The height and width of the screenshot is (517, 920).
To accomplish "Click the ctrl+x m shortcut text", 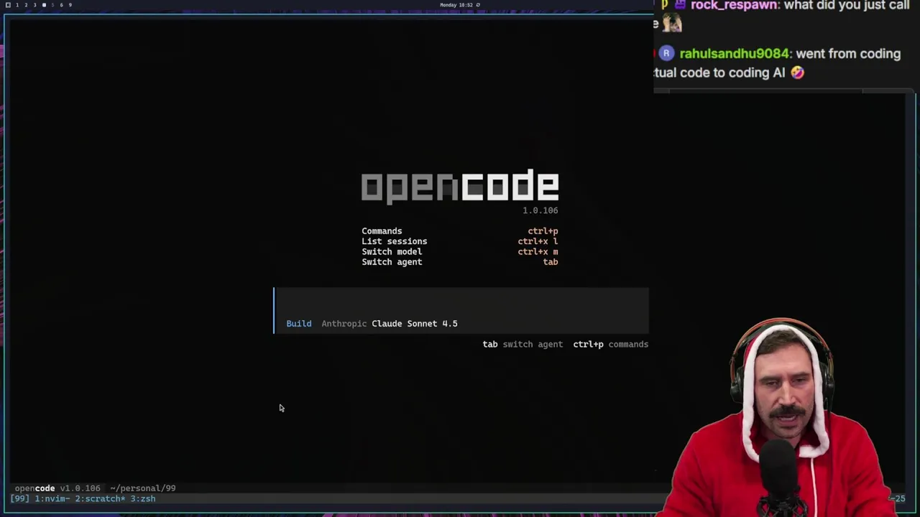I will [538, 252].
